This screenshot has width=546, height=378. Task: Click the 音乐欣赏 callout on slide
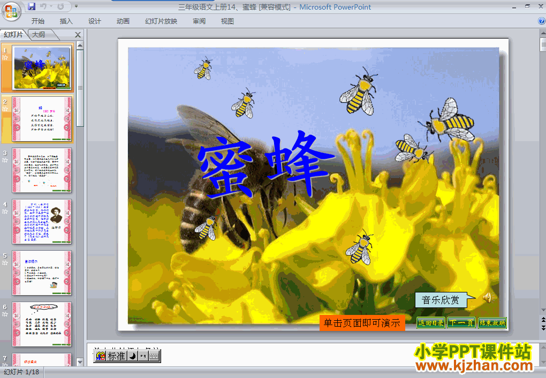point(441,300)
